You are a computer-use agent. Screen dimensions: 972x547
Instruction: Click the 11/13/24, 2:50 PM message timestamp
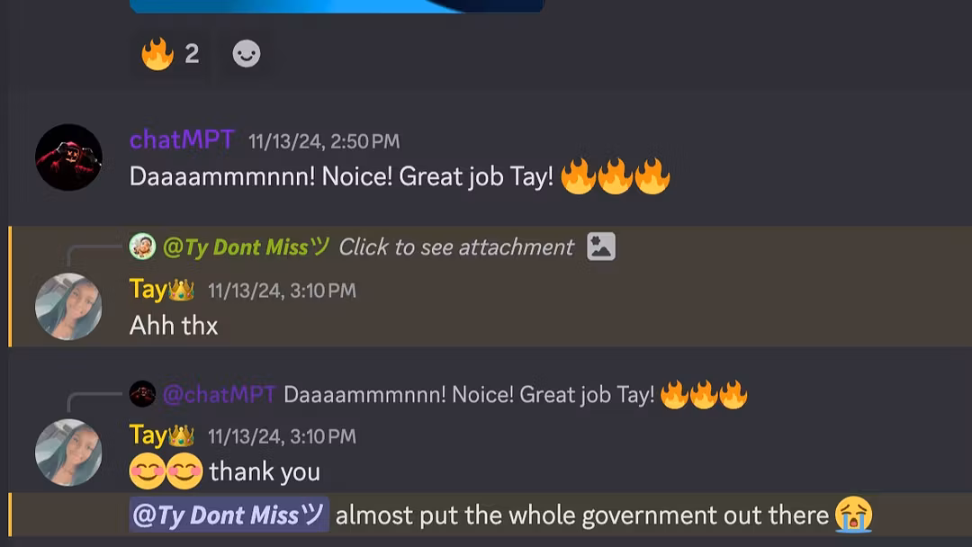coord(324,141)
